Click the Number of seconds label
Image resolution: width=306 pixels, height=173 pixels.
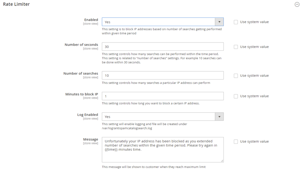click(x=81, y=45)
